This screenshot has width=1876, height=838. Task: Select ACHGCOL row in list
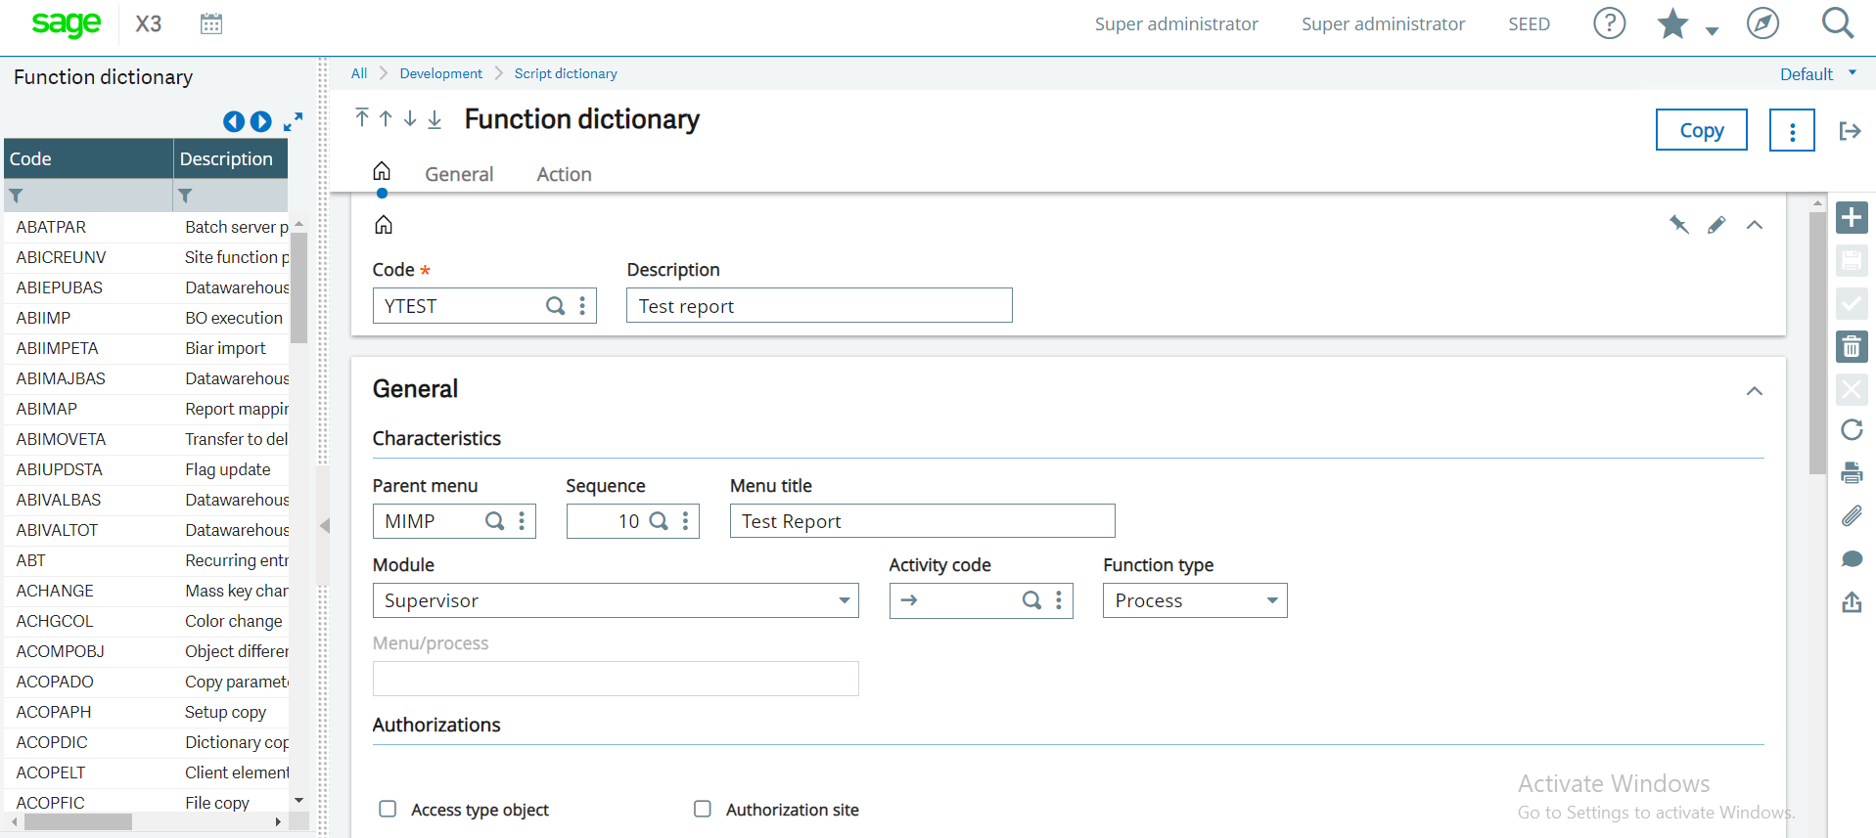click(x=147, y=621)
